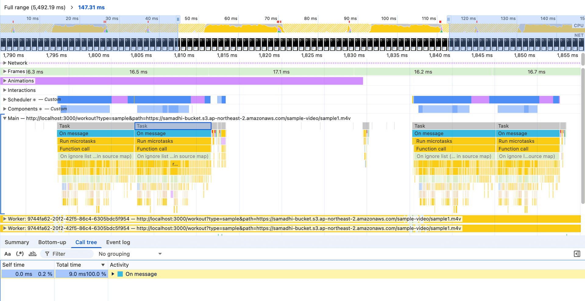
Task: Expand the Network track
Action: tap(5, 63)
